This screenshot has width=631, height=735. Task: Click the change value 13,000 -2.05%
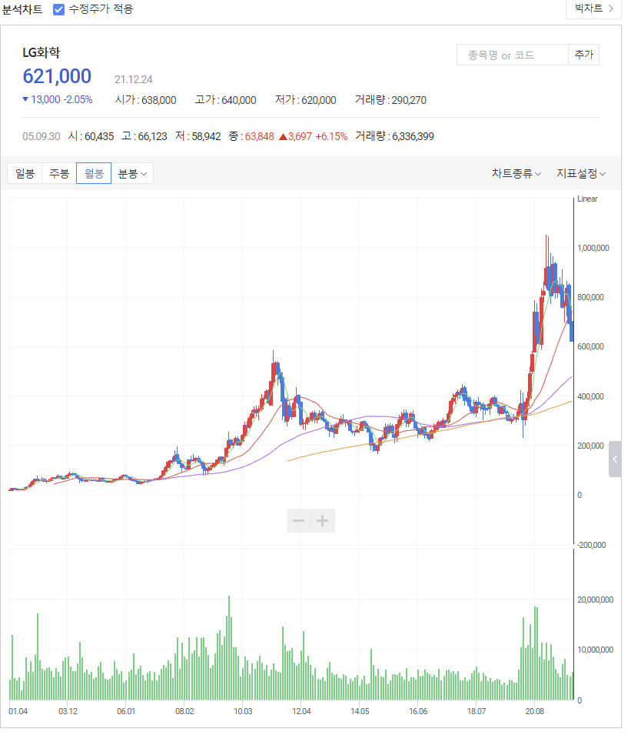[x=58, y=99]
